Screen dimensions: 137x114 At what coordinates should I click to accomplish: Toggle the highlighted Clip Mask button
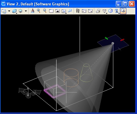pyautogui.click(x=123, y=11)
